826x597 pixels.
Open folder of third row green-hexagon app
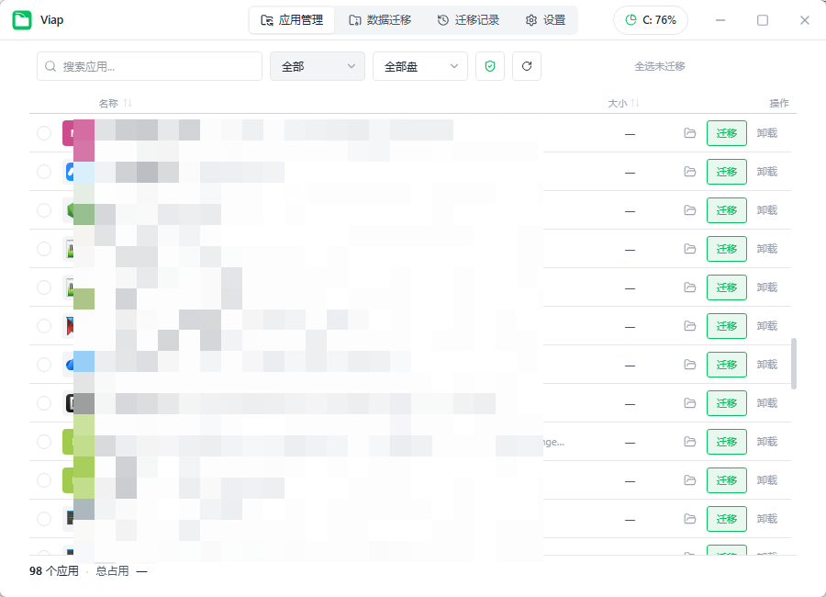[x=689, y=210]
